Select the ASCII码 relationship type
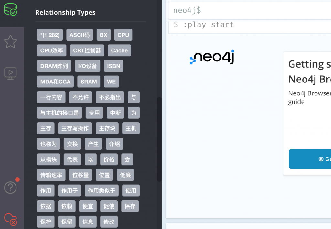Image resolution: width=331 pixels, height=229 pixels. (x=80, y=35)
